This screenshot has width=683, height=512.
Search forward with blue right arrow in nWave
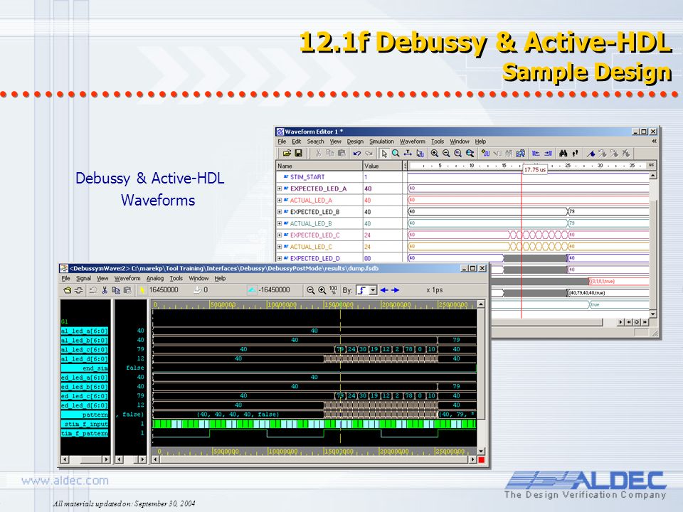tap(395, 290)
